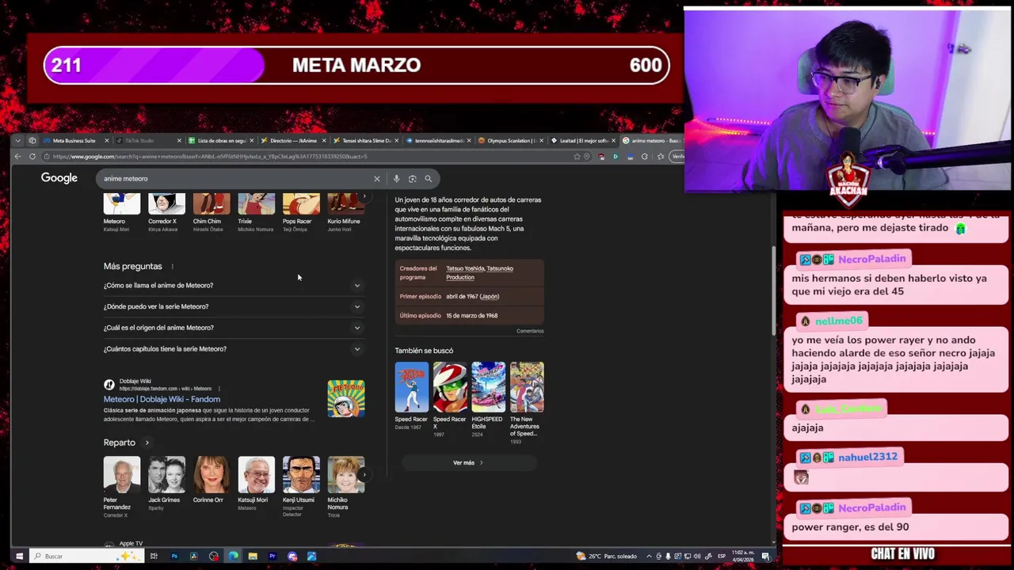Expand "¿Cuántos capítulos tiene la serie Meteoro?"
Image resolution: width=1014 pixels, height=570 pixels.
232,349
